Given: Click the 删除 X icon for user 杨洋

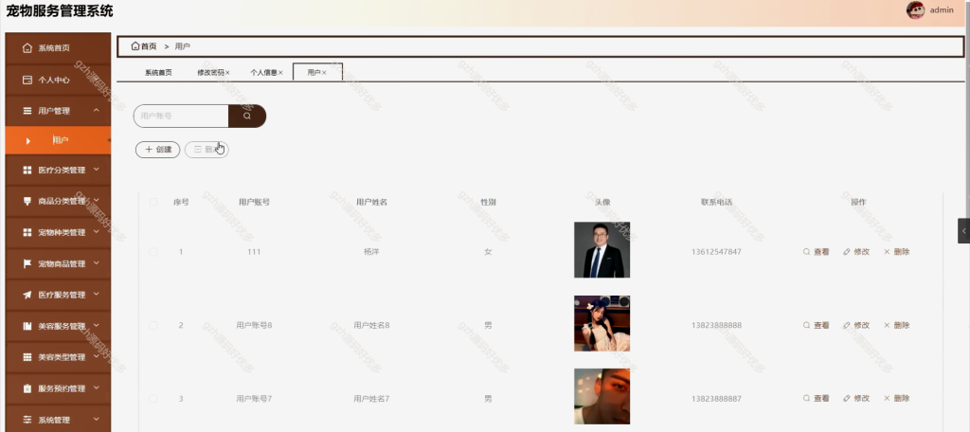Looking at the screenshot, I should point(887,252).
